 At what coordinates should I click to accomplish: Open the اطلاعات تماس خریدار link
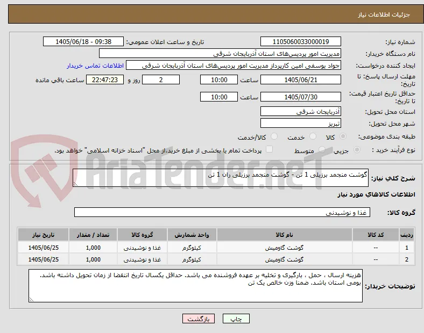(95, 66)
